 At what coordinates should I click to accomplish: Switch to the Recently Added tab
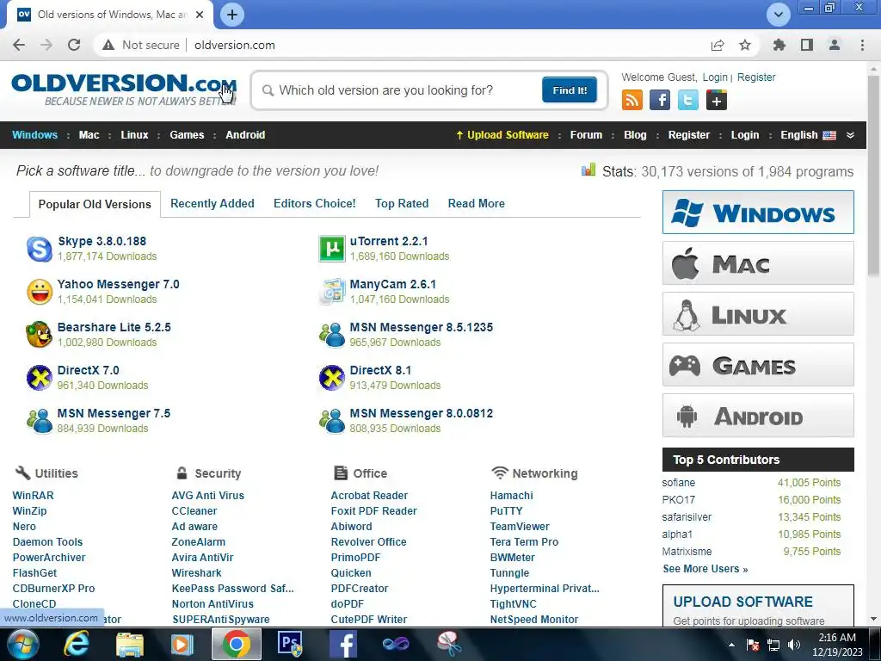213,203
